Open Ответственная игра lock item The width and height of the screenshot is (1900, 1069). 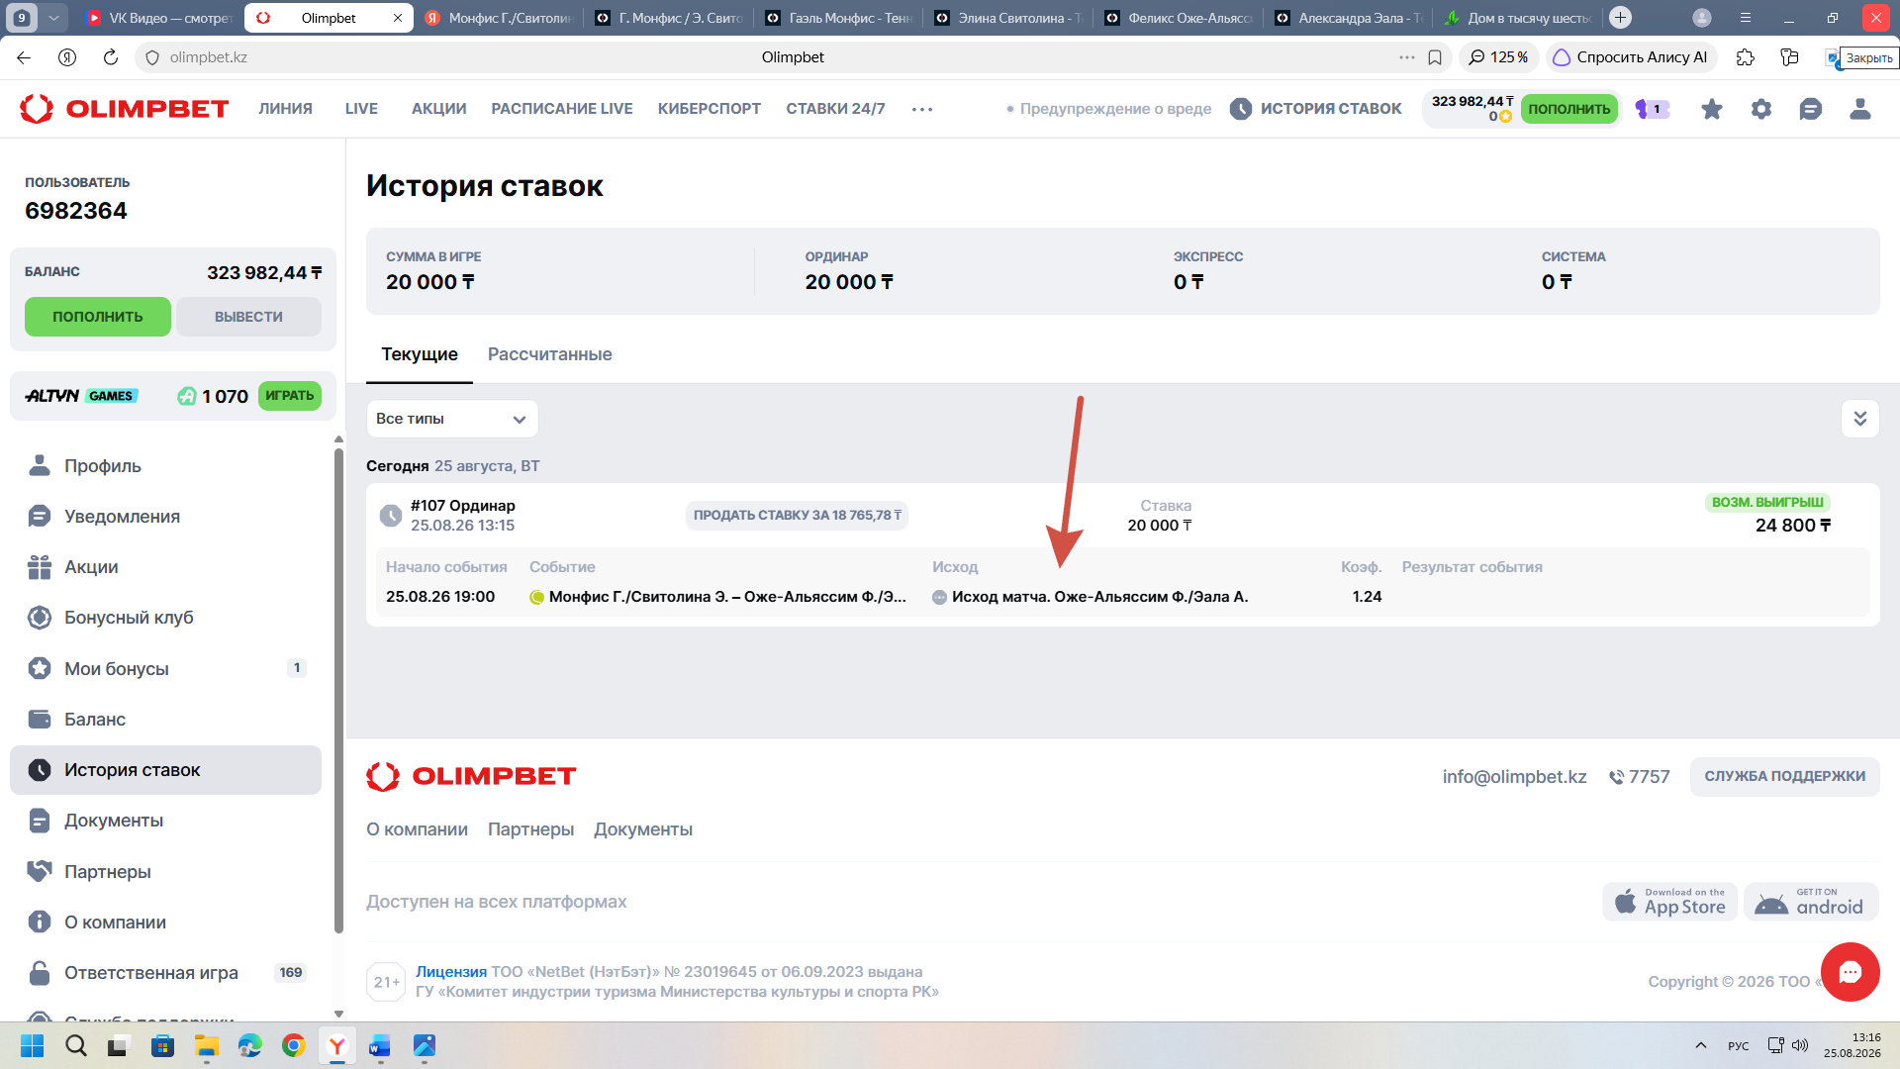[165, 973]
